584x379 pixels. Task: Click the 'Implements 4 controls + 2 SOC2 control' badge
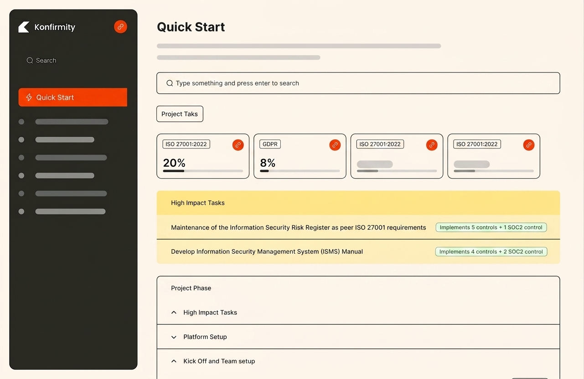[491, 251]
